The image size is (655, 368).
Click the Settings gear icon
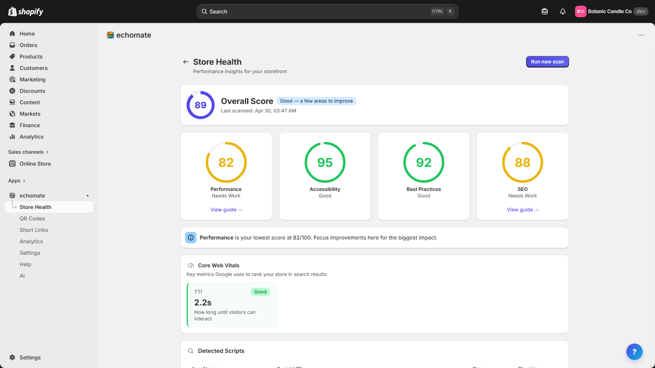(x=12, y=357)
